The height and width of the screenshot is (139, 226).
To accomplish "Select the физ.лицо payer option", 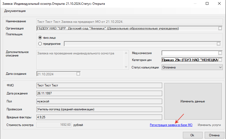I will (x=40, y=38).
